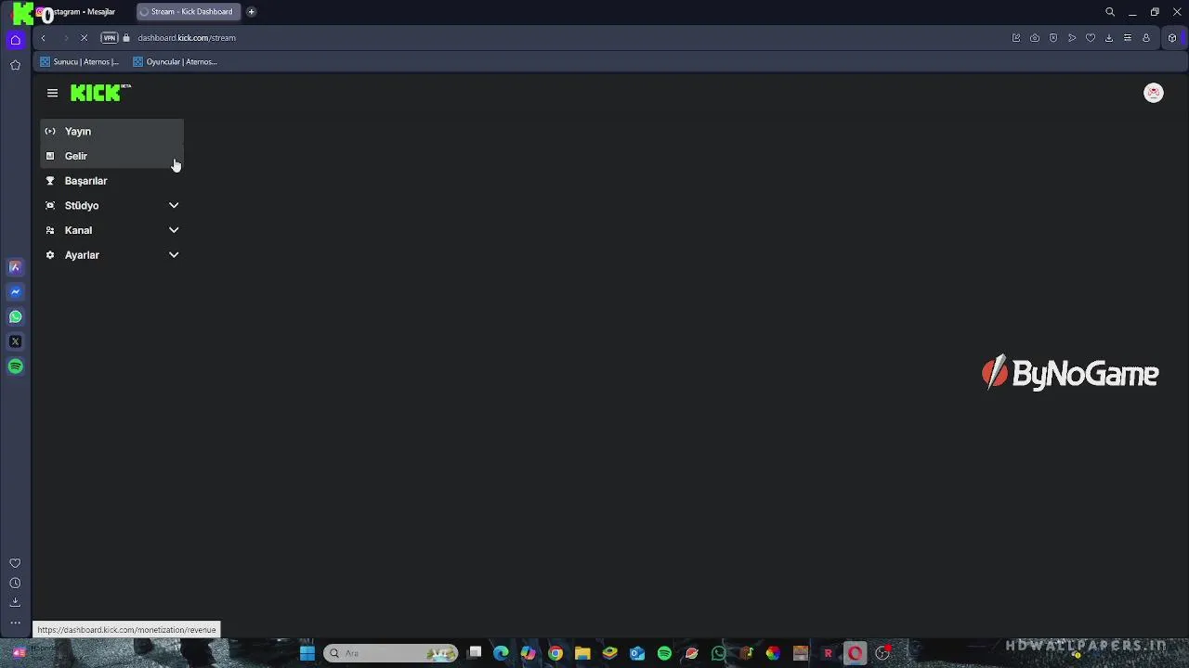
Task: Open sidebar heart pinboards icon
Action: coord(15,563)
